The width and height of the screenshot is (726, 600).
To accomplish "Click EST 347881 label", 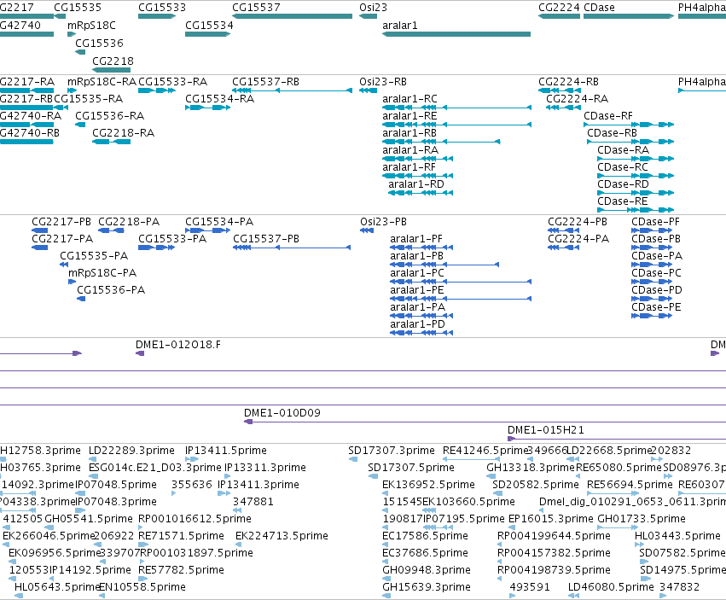I will click(x=253, y=502).
